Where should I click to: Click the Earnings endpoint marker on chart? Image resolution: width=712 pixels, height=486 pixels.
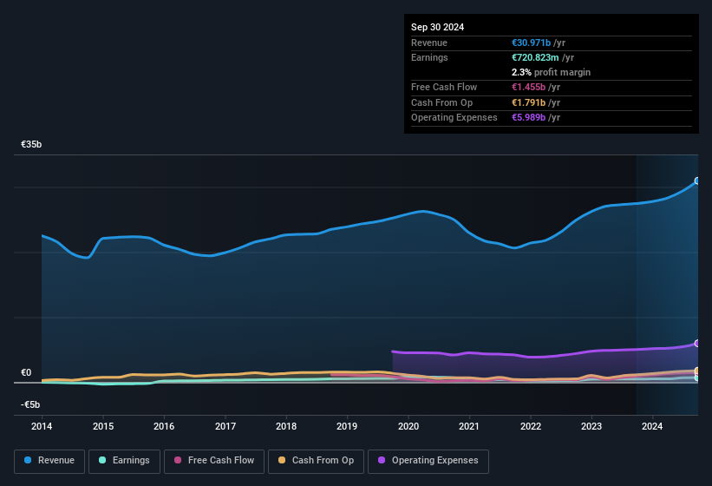(x=696, y=378)
